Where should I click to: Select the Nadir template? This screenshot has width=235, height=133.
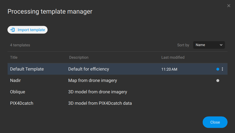pyautogui.click(x=15, y=81)
